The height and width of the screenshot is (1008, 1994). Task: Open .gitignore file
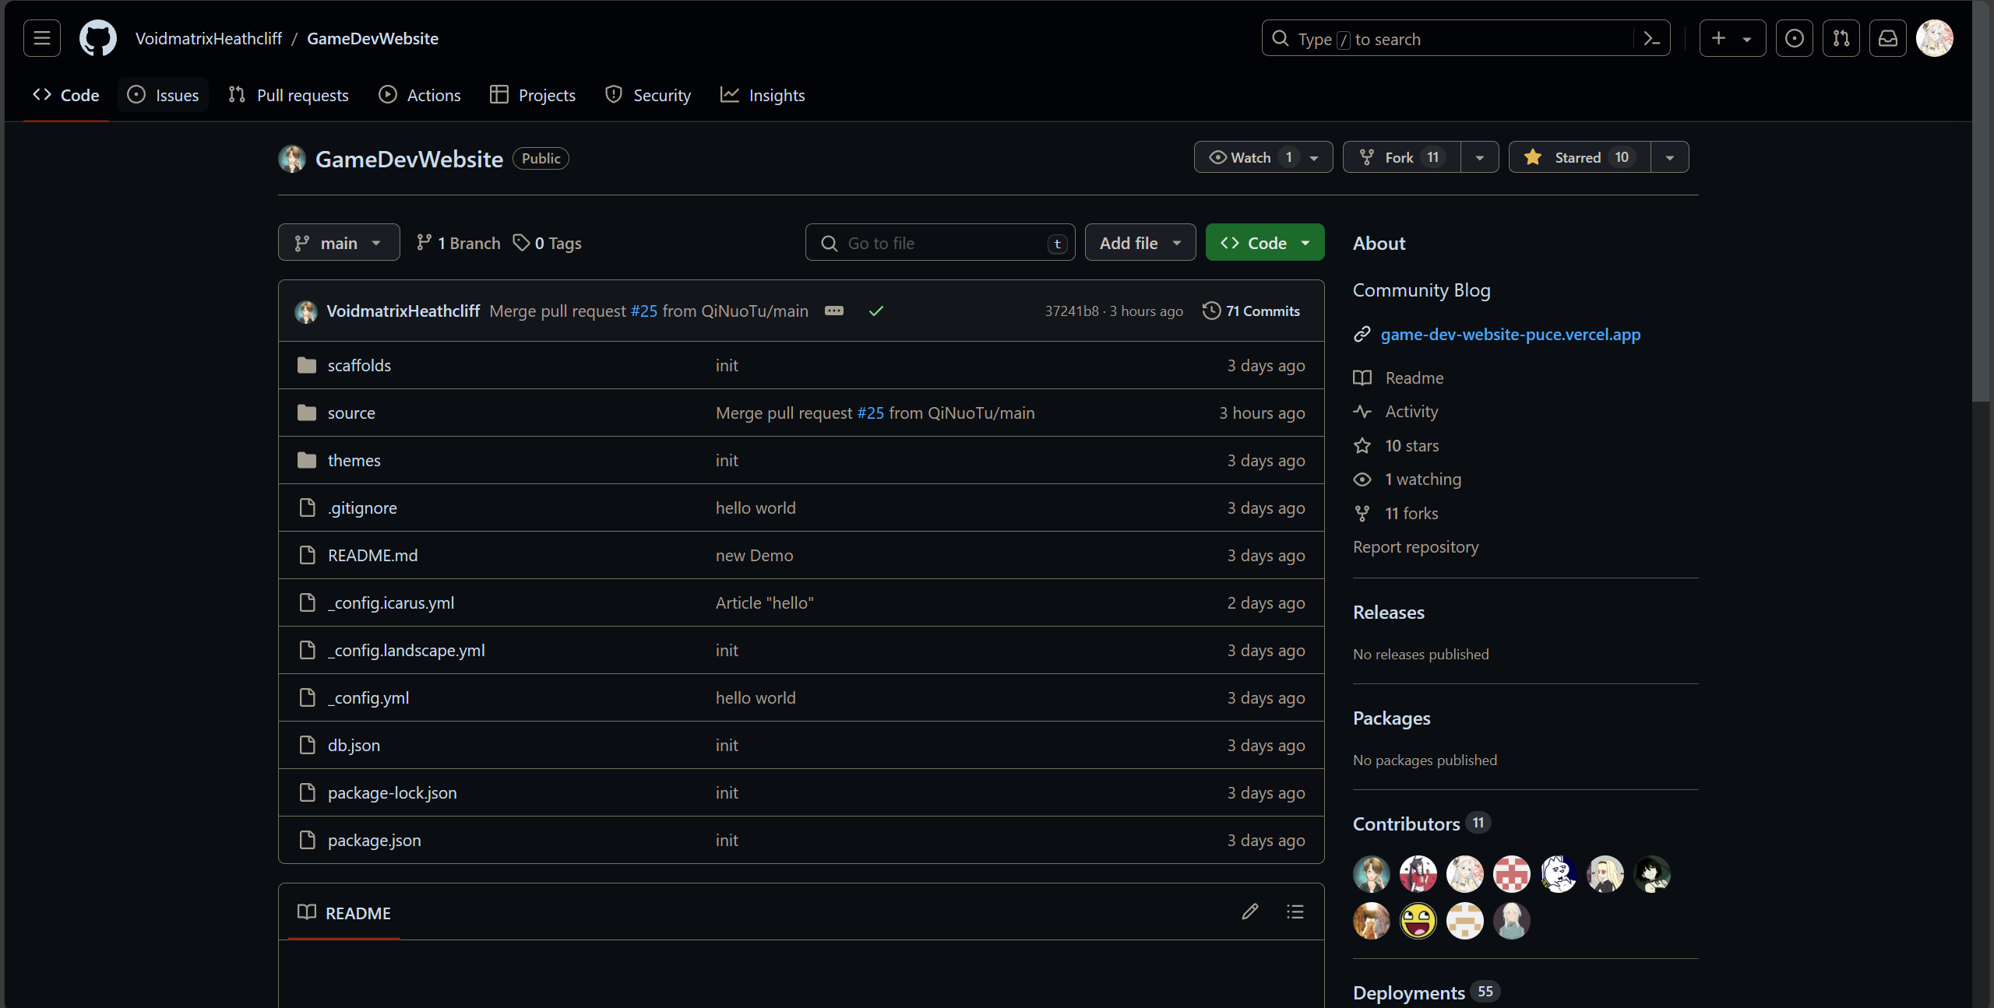coord(362,508)
